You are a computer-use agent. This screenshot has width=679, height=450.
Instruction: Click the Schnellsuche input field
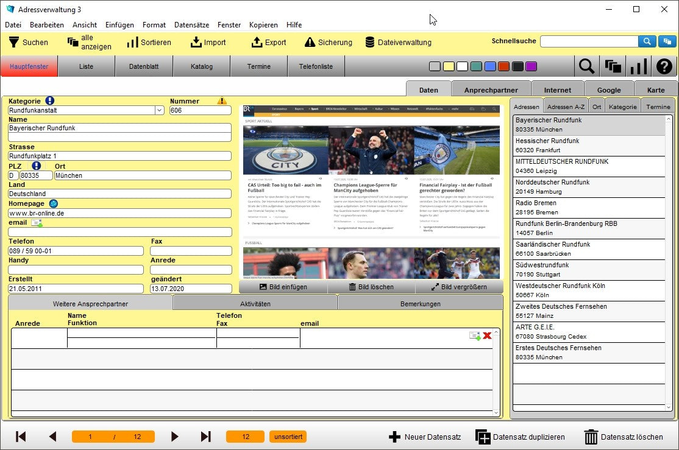[x=588, y=41]
